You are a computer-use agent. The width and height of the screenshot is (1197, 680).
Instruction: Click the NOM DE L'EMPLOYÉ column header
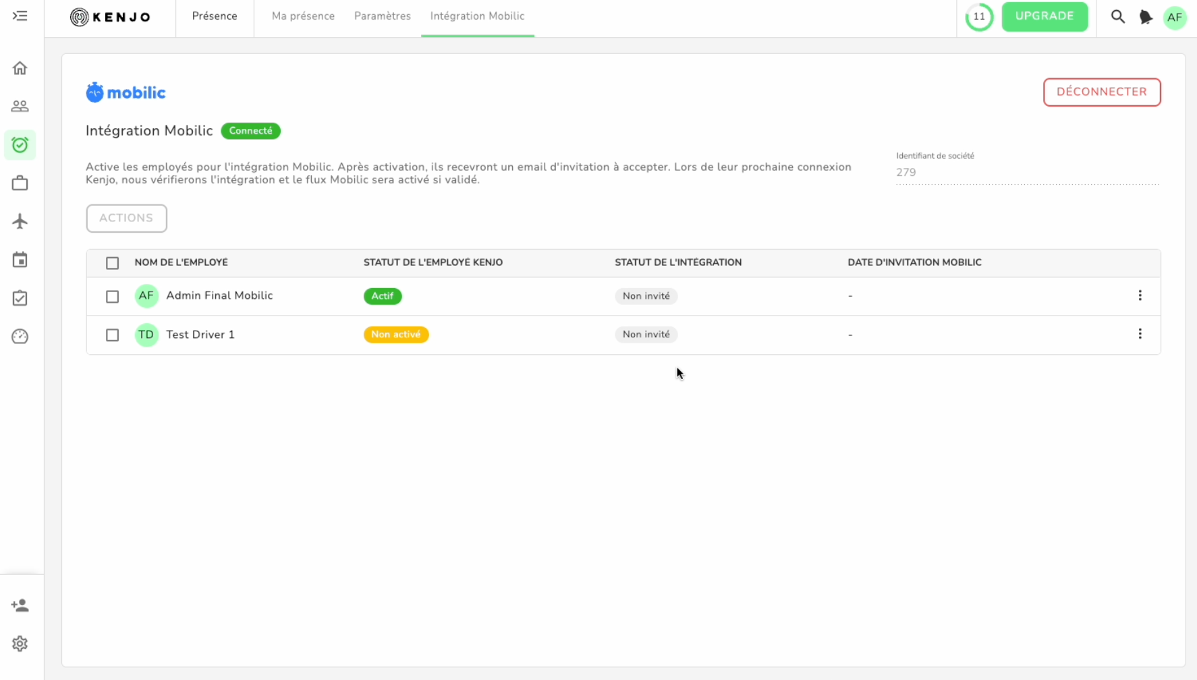[x=181, y=262]
